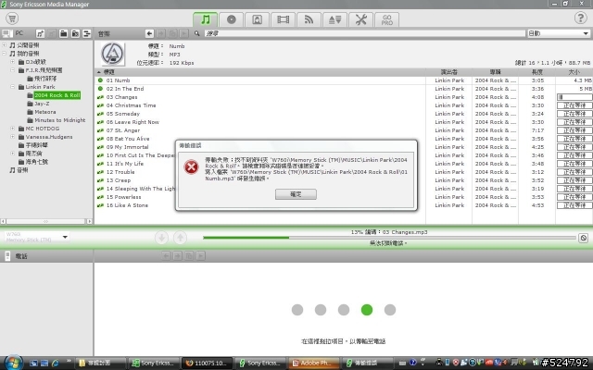The height and width of the screenshot is (370, 593).
Task: Open the RSS podcast feed tab
Action: click(309, 19)
